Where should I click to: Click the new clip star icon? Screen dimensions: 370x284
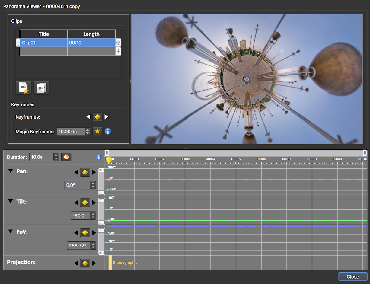pos(23,88)
